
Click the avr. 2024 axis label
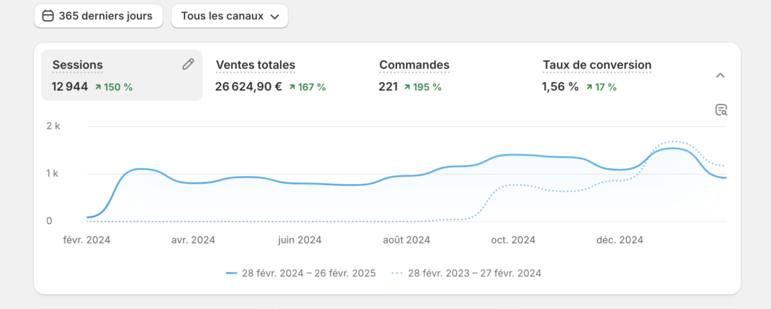pyautogui.click(x=193, y=240)
